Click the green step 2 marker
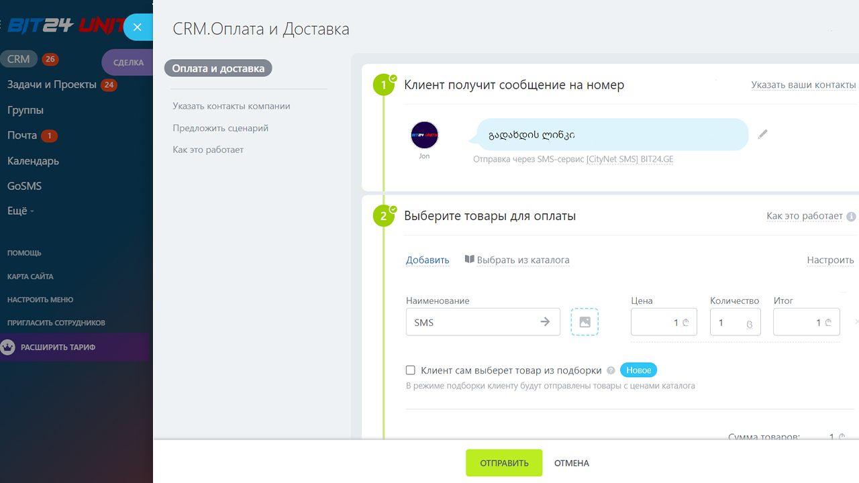859x483 pixels. [x=384, y=216]
